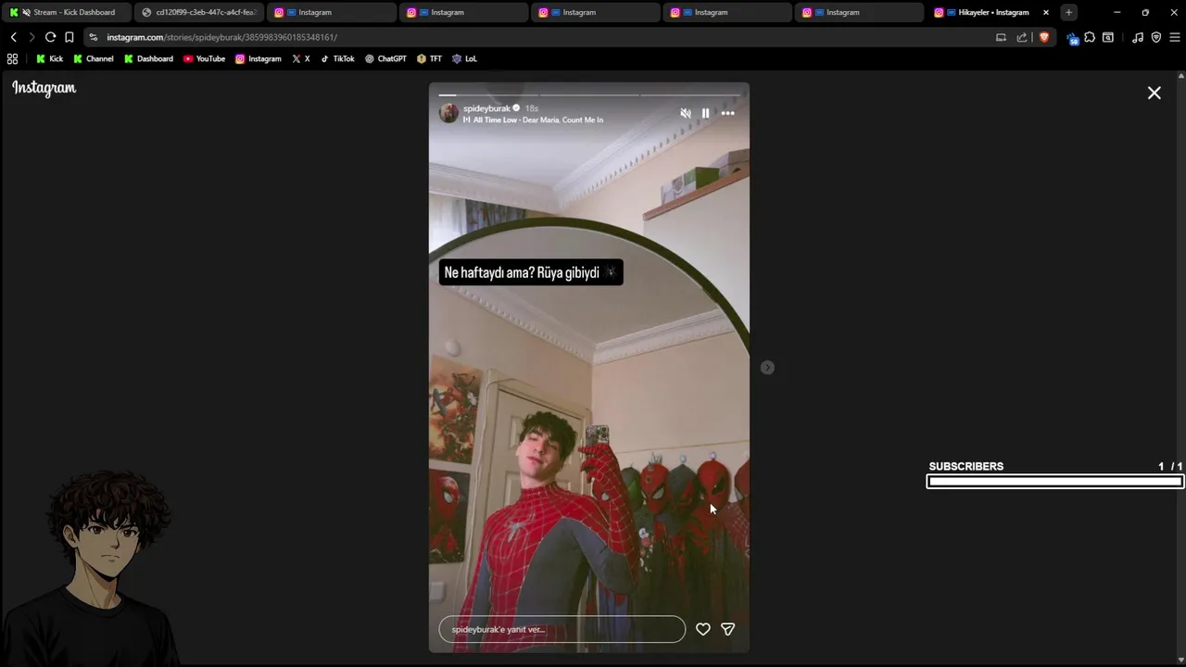Image resolution: width=1186 pixels, height=667 pixels.
Task: Open the ChatGPT bookmark
Action: coord(385,58)
